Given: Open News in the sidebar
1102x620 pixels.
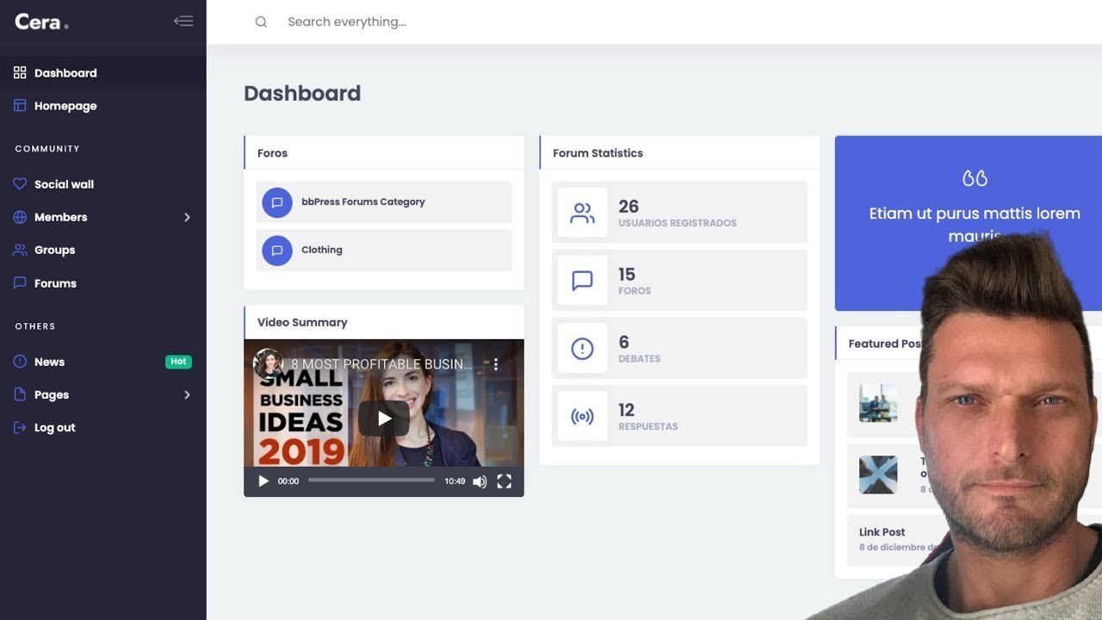Looking at the screenshot, I should point(49,362).
